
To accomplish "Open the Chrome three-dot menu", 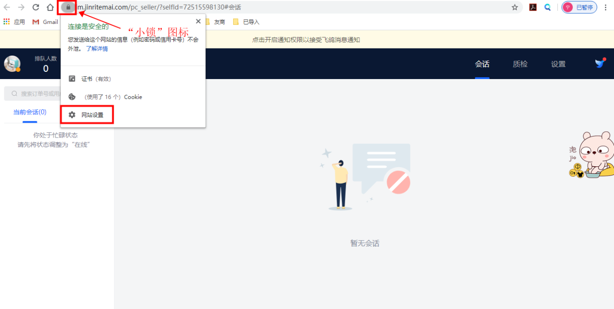I will pyautogui.click(x=606, y=7).
